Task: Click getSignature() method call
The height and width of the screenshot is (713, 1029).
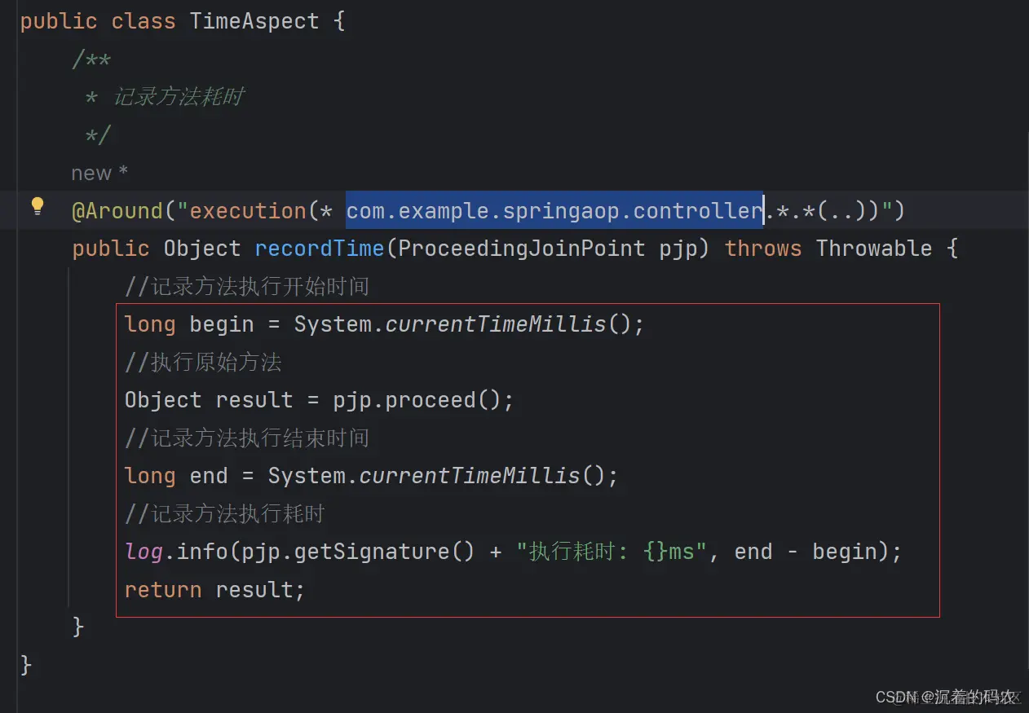Action: (x=384, y=552)
